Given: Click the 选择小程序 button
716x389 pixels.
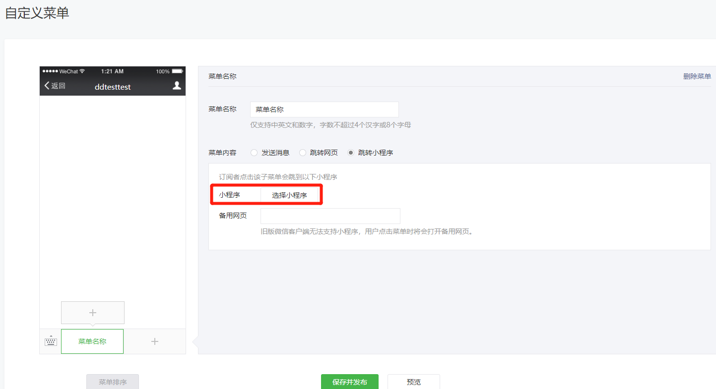Looking at the screenshot, I should point(289,195).
